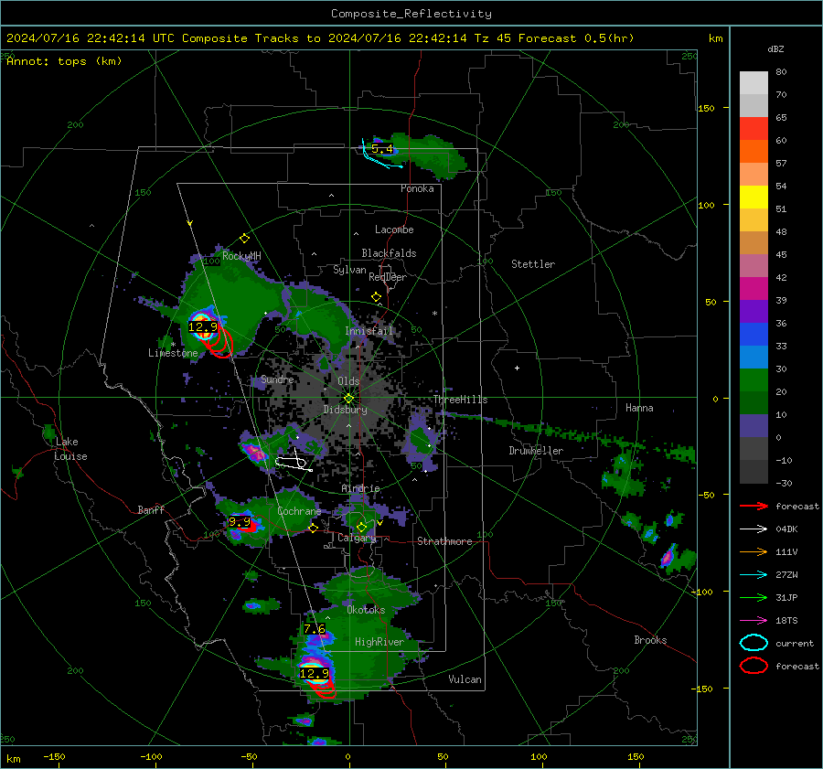The height and width of the screenshot is (769, 823).
Task: Click the purple swatch above the 36 label
Action: tap(754, 311)
